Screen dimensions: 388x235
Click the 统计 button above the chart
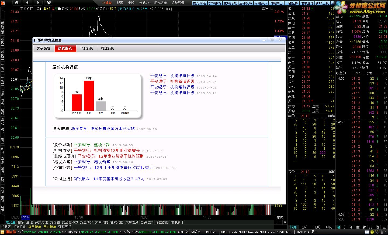click(265, 9)
